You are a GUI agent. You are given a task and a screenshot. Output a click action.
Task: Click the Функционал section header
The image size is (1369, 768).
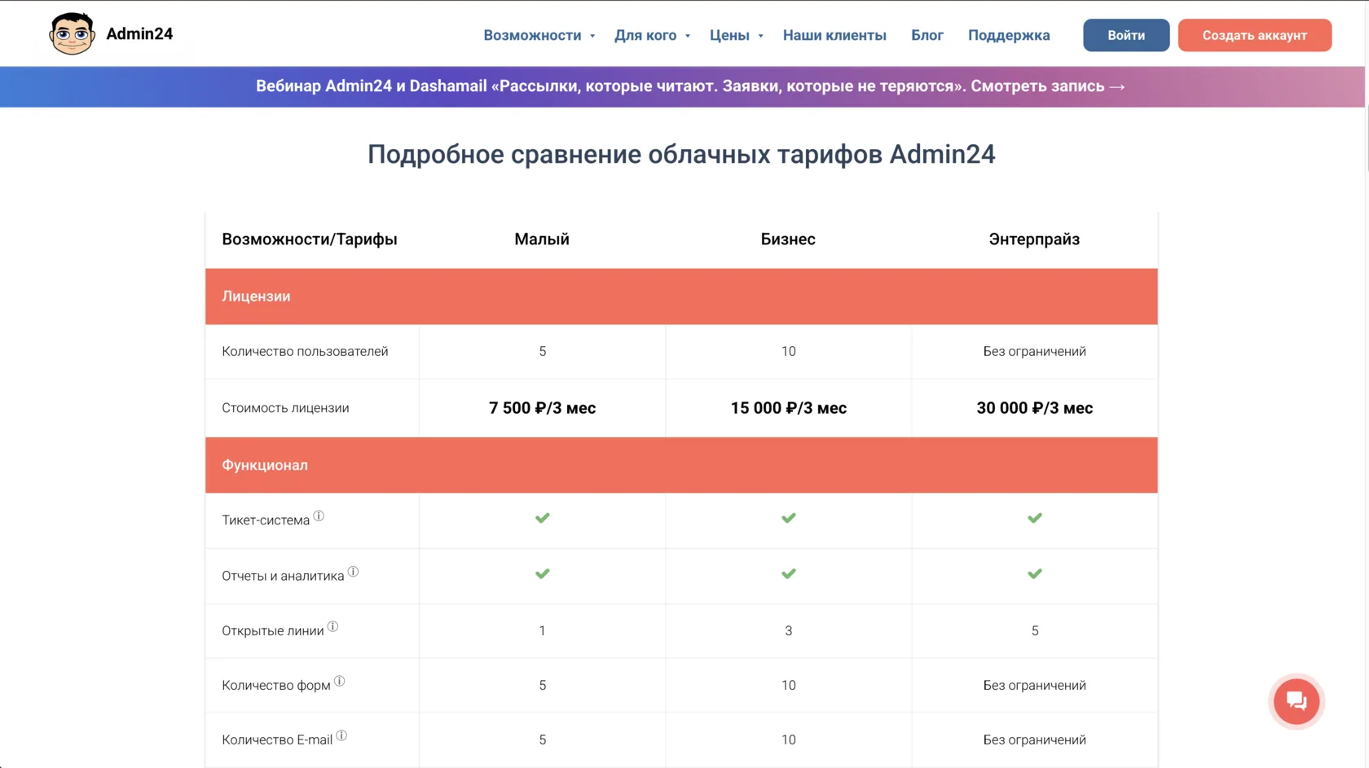click(x=681, y=465)
